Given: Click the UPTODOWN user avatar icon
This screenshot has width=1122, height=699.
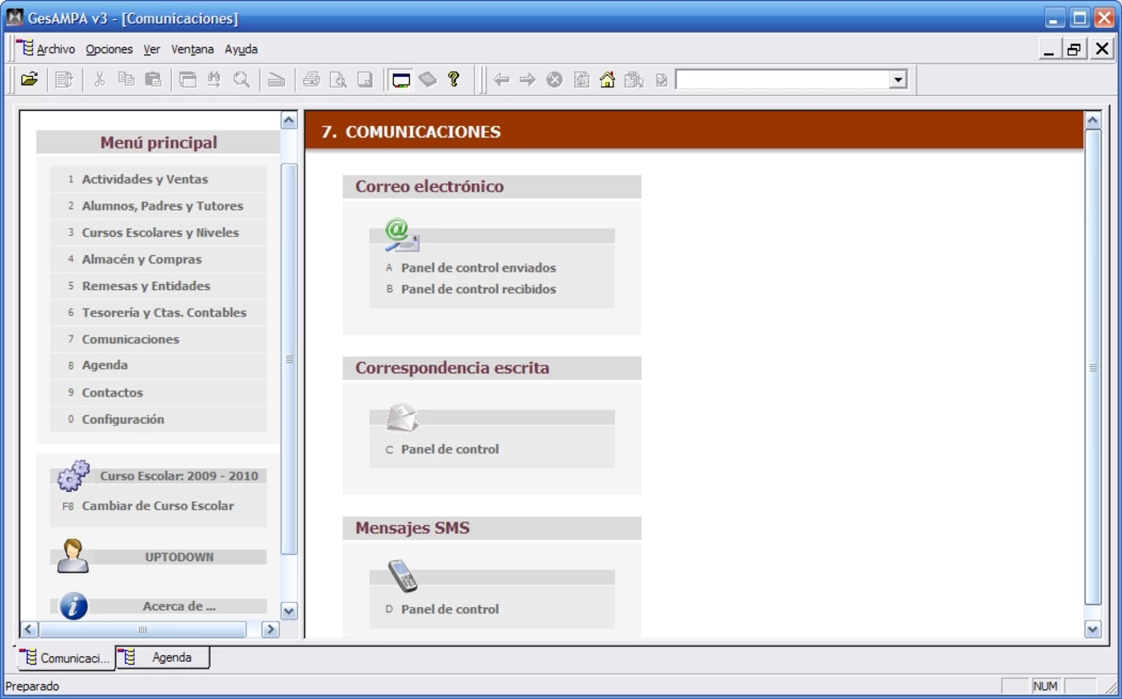Looking at the screenshot, I should pyautogui.click(x=73, y=556).
